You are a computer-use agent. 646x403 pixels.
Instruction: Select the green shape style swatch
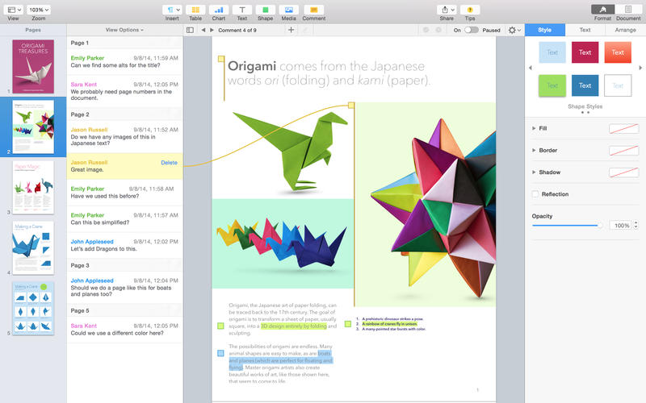pos(552,85)
